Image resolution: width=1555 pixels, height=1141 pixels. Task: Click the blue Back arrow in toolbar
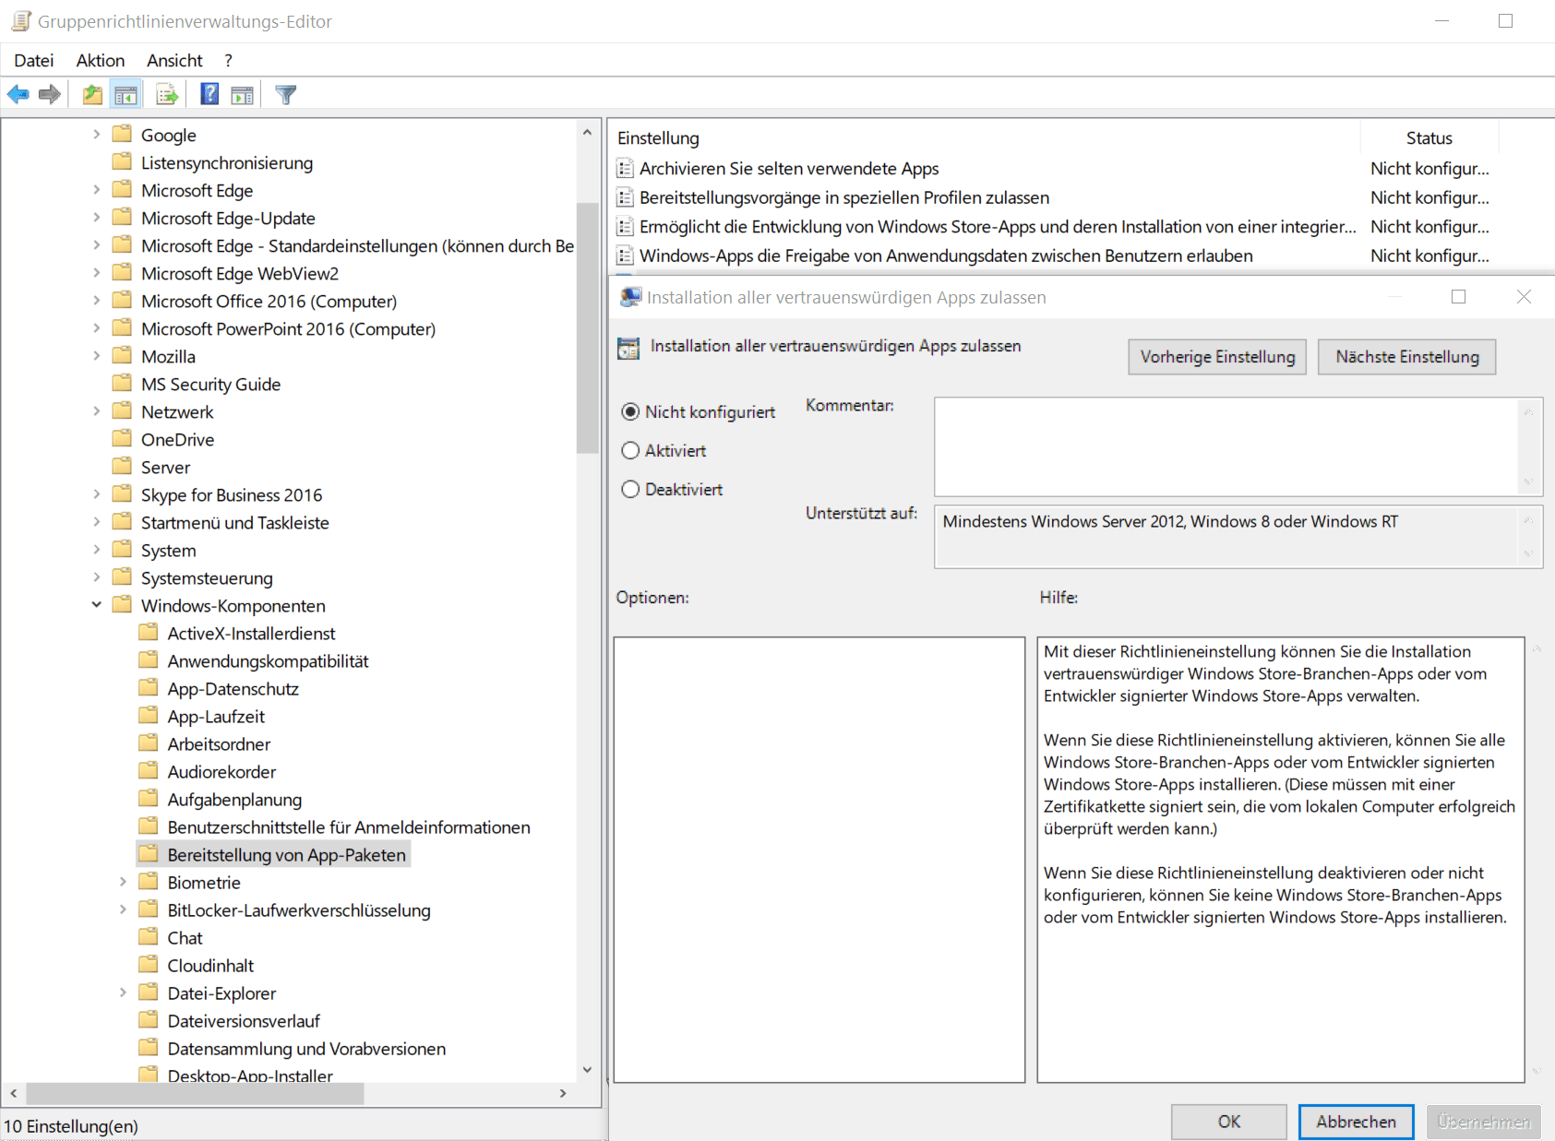[18, 94]
